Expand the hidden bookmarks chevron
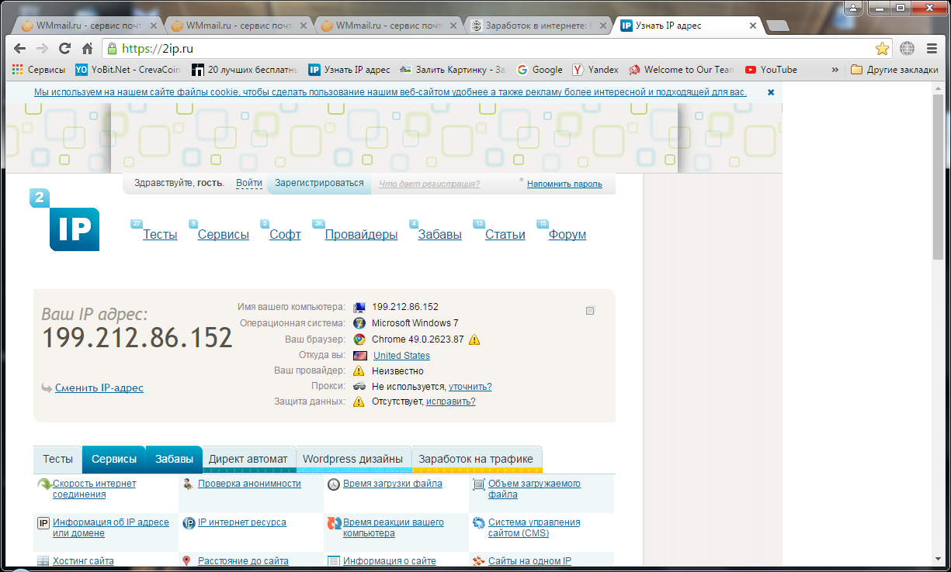The image size is (951, 572). pyautogui.click(x=835, y=70)
